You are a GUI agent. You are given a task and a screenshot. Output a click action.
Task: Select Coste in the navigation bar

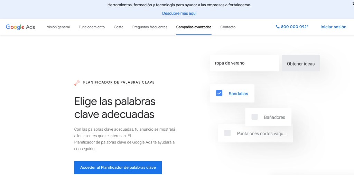(x=119, y=27)
